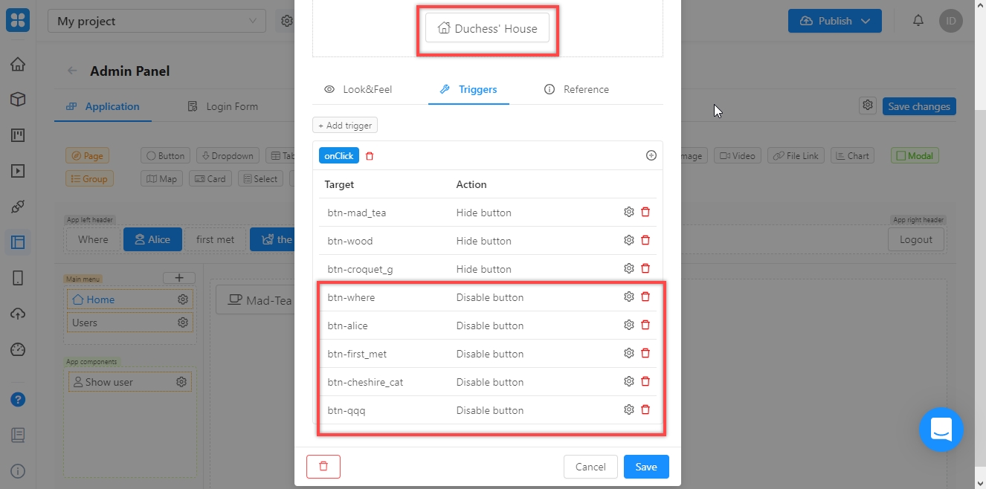This screenshot has height=489, width=986.
Task: Add action with plus circle icon
Action: tap(651, 156)
